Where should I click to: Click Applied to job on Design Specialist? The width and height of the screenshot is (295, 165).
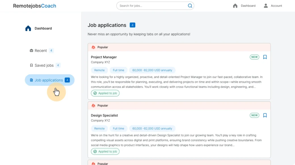(105, 152)
